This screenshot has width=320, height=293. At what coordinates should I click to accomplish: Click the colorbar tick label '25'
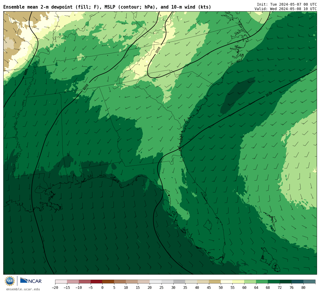162,287
